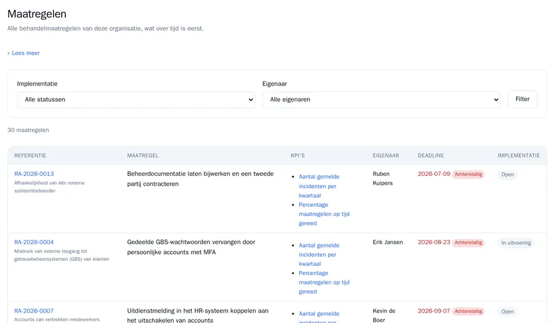Click the Uitdienstmelding in het HR-systeem measure text
Screen dimensions: 554x323
click(x=198, y=316)
